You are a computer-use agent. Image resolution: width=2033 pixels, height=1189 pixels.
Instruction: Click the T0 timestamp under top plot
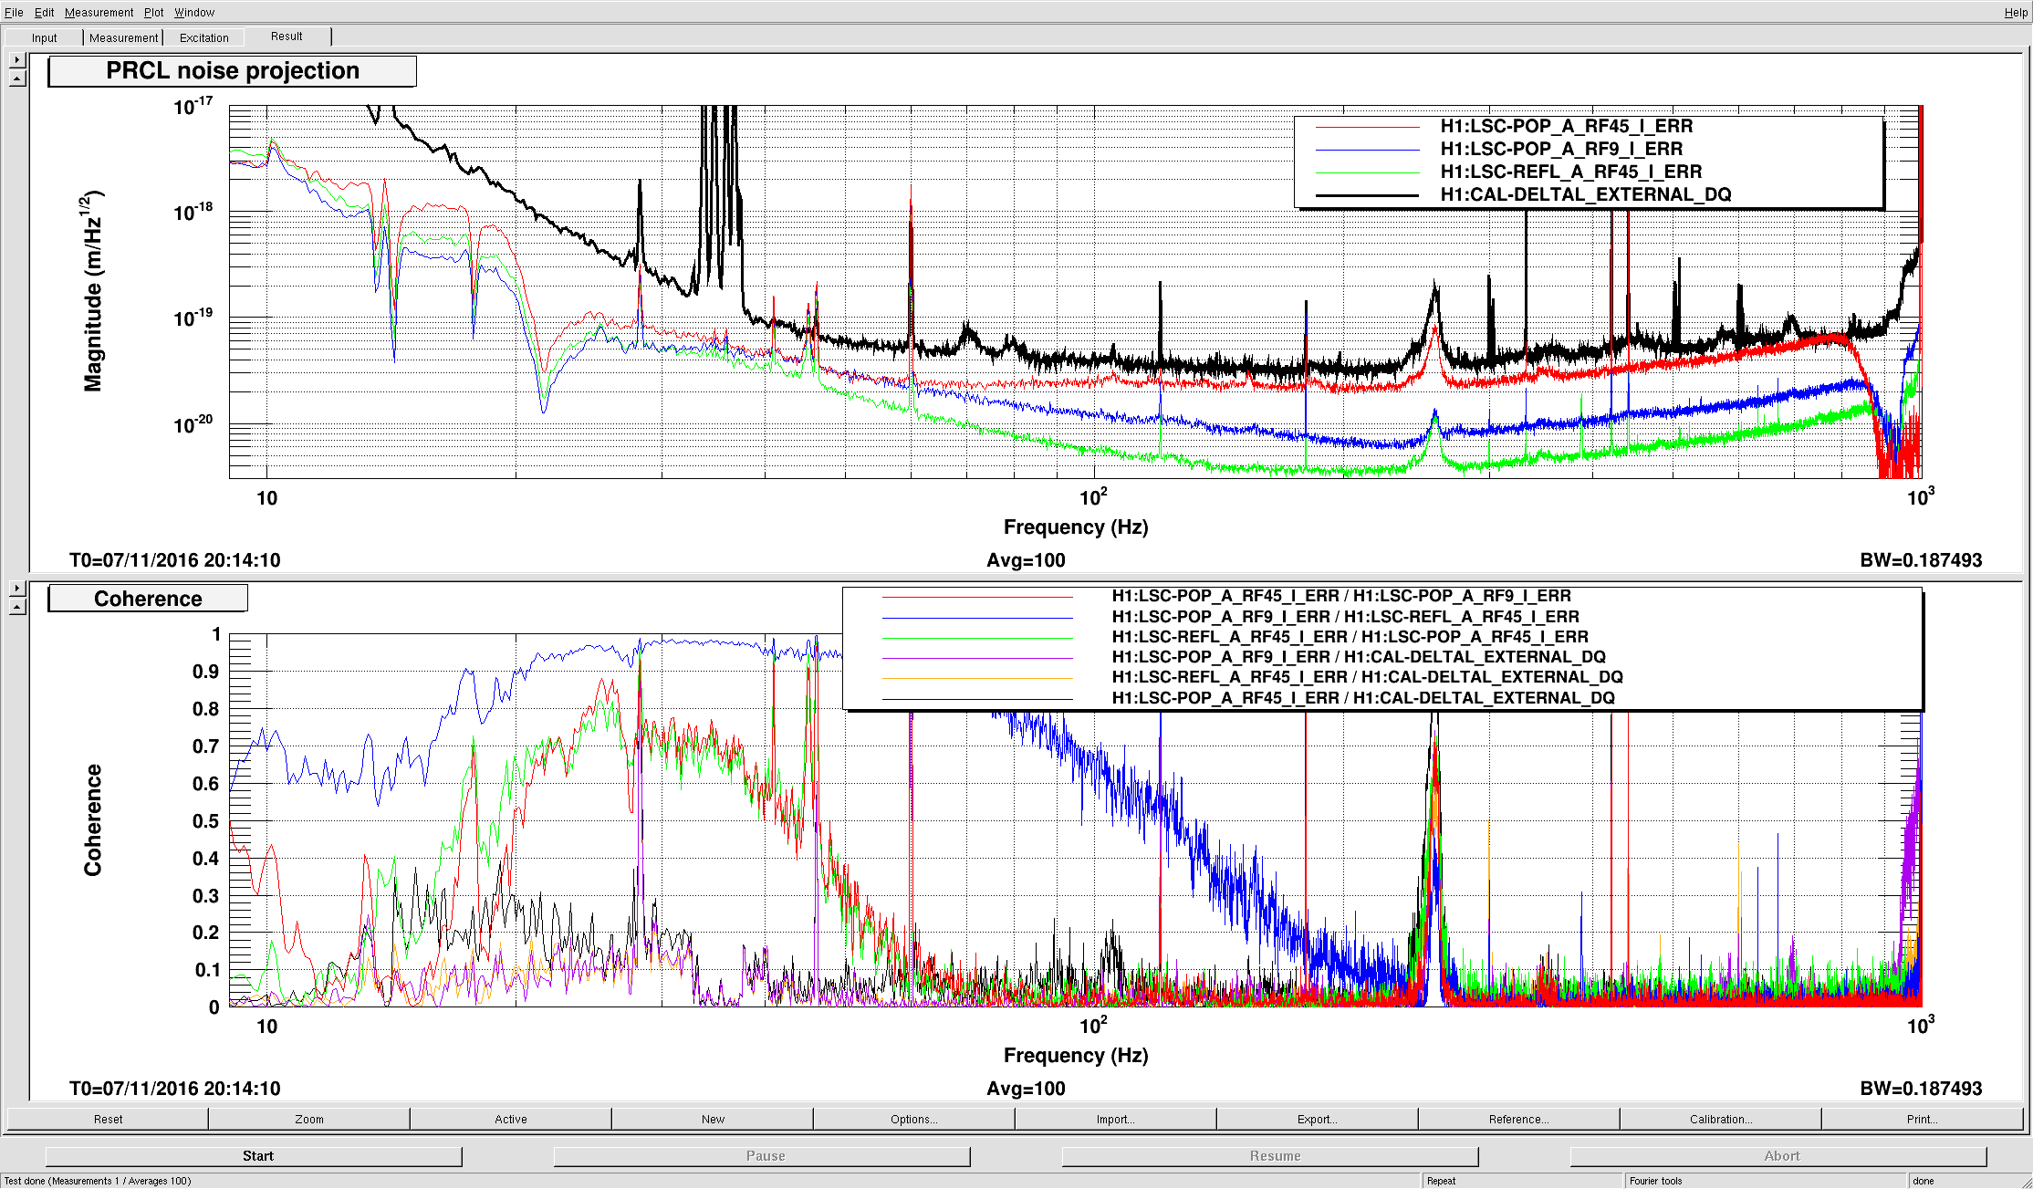coord(175,560)
